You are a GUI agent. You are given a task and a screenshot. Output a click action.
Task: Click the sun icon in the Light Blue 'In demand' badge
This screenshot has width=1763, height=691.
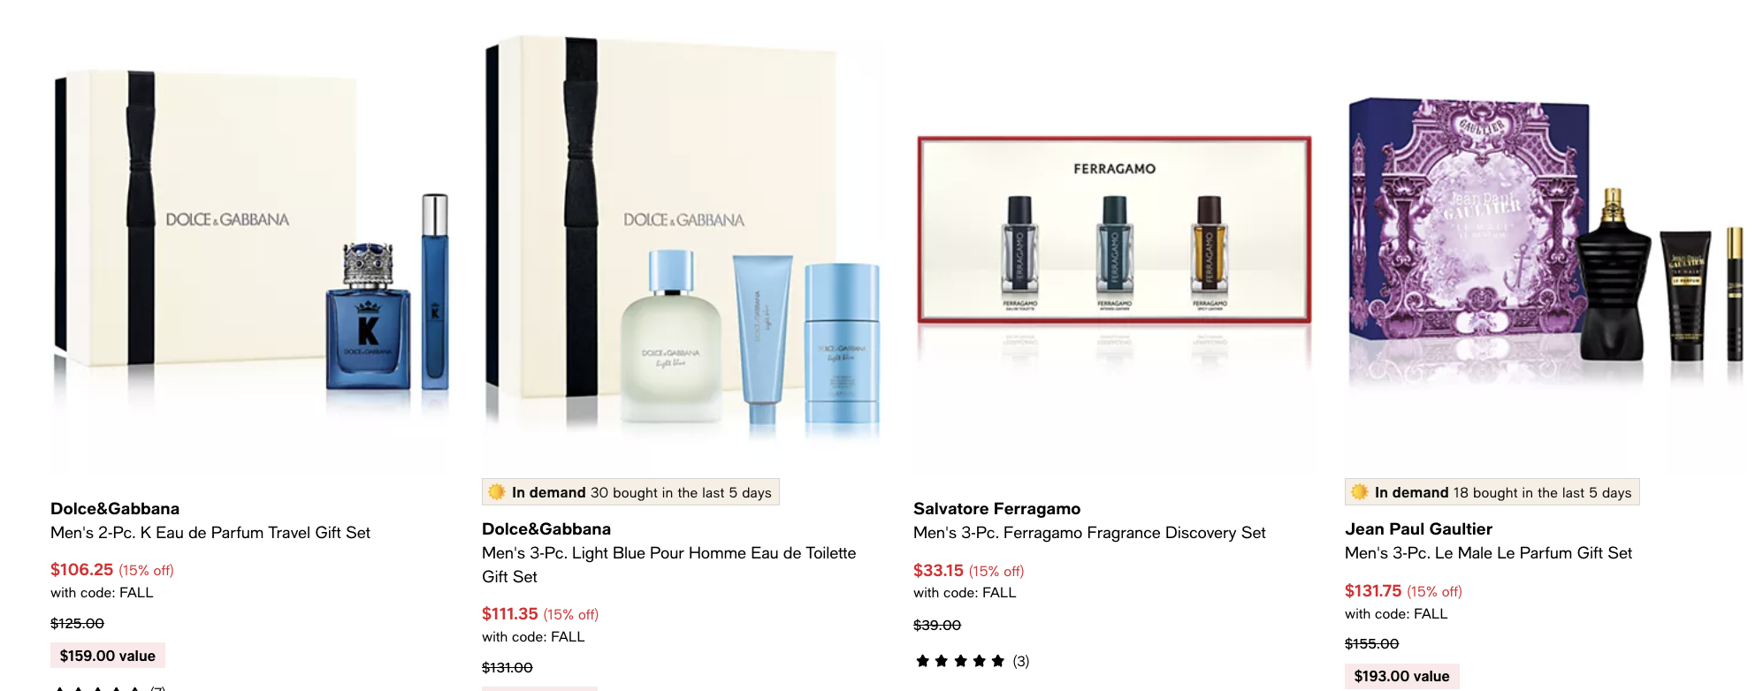coord(497,492)
